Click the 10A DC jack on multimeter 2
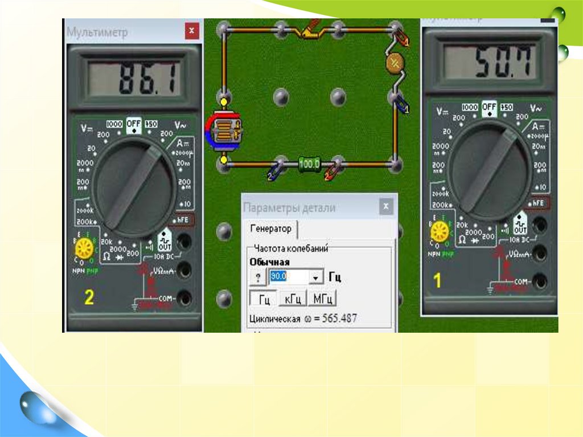583x437 pixels. (184, 241)
